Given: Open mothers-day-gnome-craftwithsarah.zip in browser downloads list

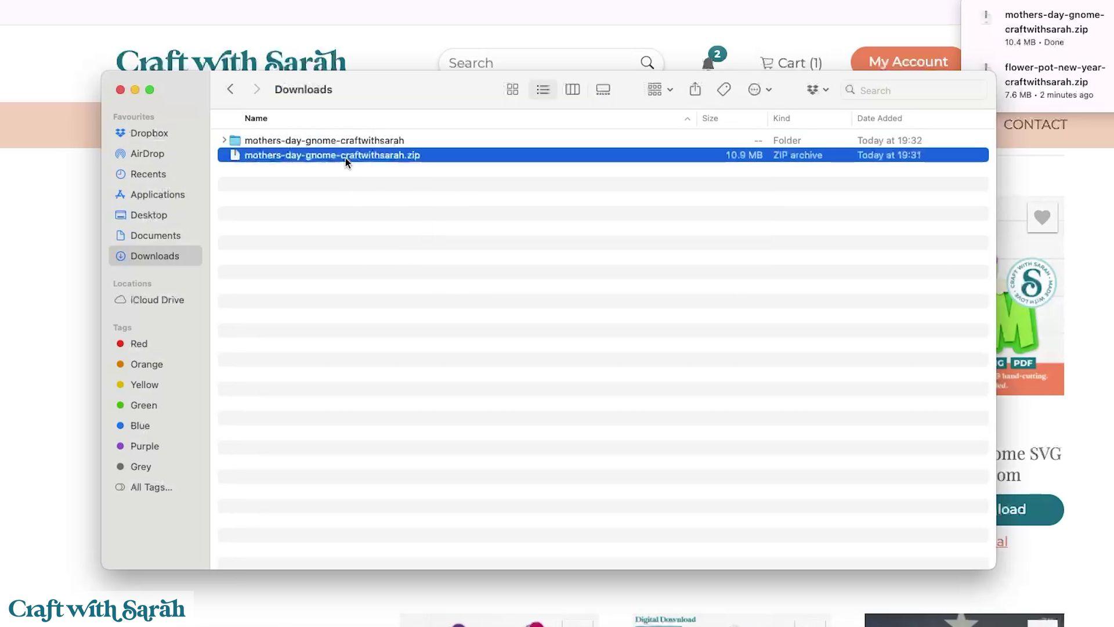Looking at the screenshot, I should 1054,22.
